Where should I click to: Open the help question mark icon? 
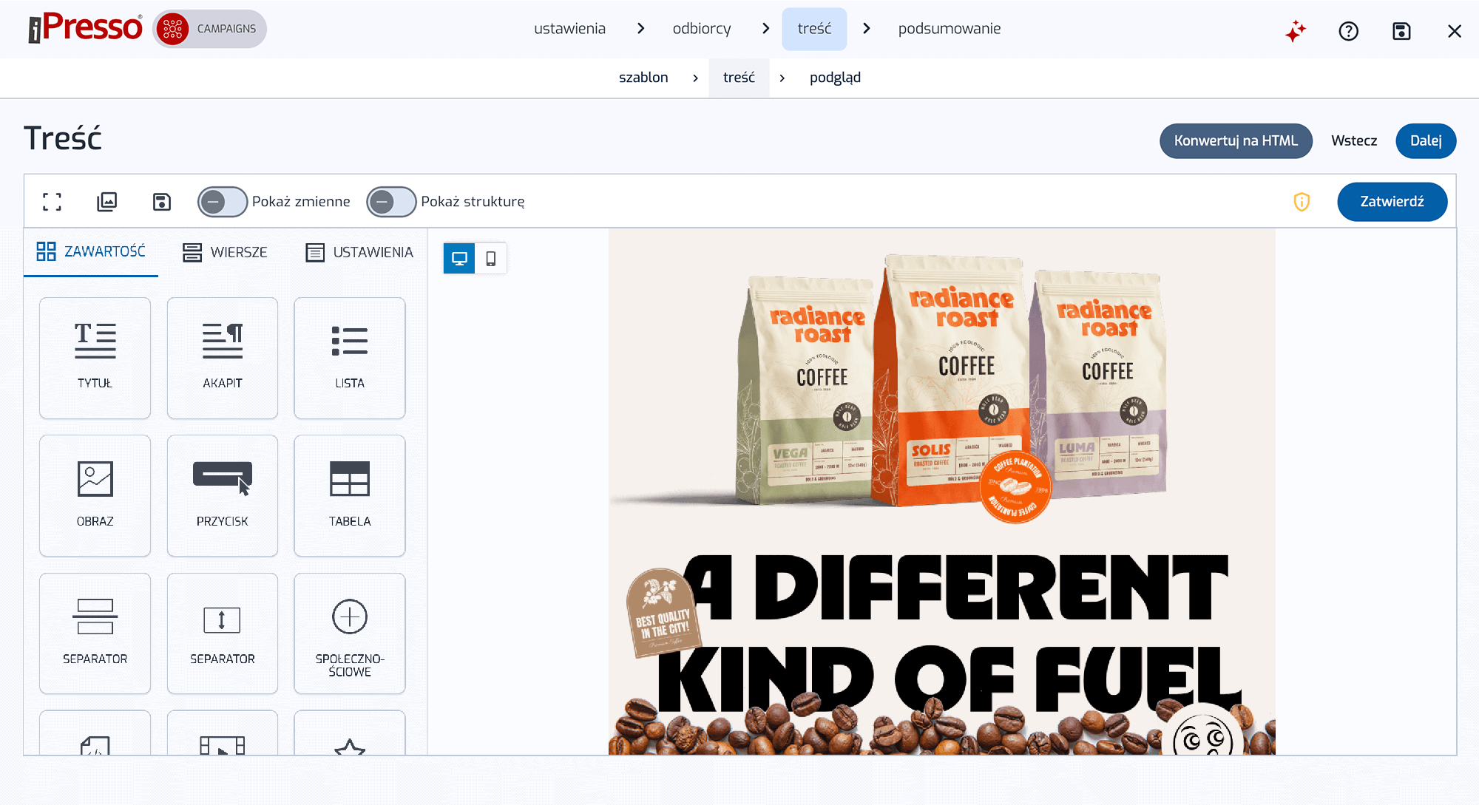[1348, 31]
